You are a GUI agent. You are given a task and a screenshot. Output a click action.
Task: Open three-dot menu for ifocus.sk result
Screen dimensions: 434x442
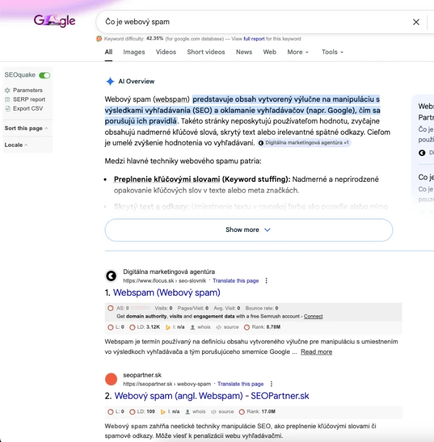267,281
